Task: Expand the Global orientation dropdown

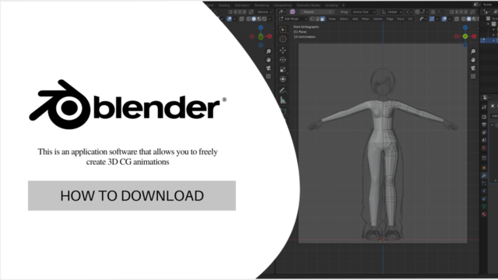Action: 391,12
